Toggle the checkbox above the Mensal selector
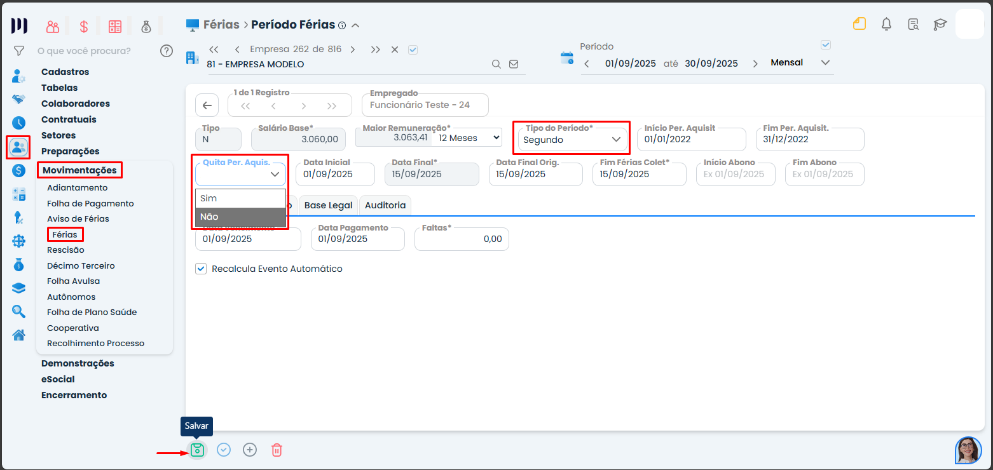The image size is (993, 470). 826,45
